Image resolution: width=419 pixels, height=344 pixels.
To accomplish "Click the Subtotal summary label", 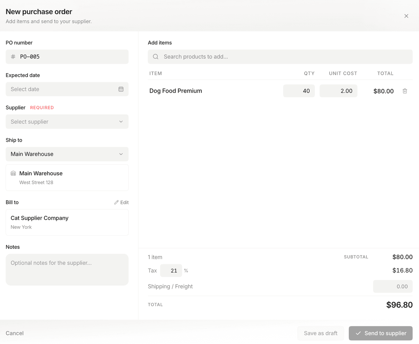I will 356,257.
